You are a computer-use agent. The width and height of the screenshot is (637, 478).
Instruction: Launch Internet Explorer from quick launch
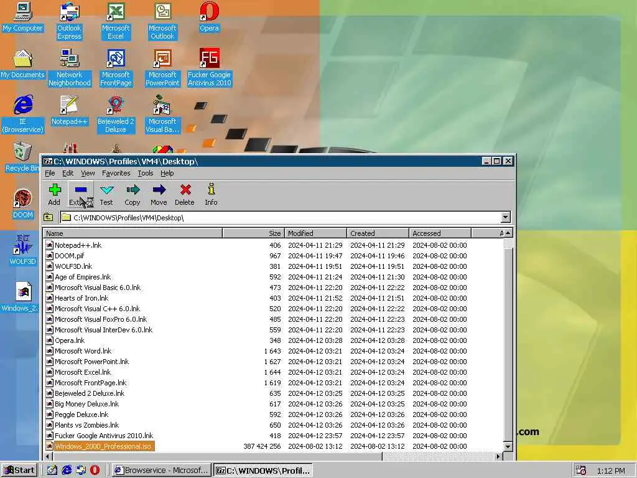pos(67,471)
